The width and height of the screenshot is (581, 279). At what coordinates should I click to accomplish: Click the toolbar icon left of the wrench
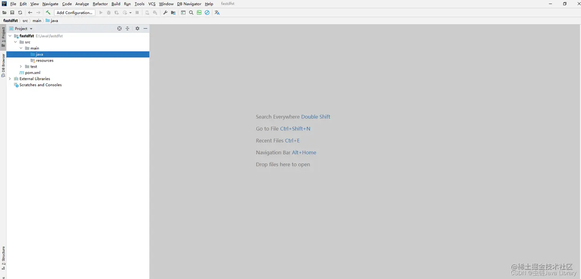(155, 13)
